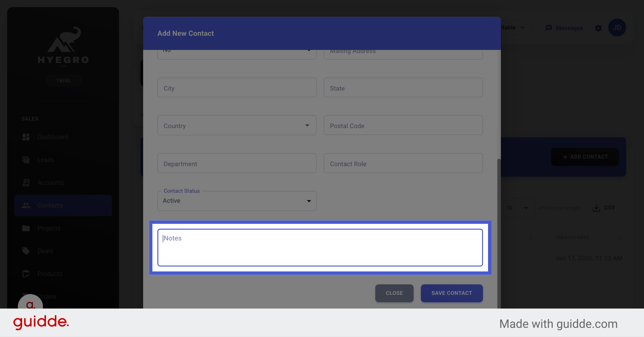The height and width of the screenshot is (337, 644).
Task: Click the Save Contact button
Action: 451,293
